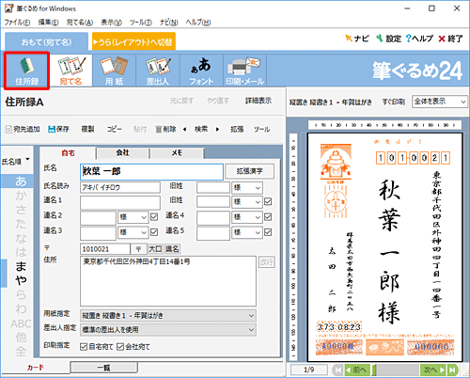Click the 拡張漢字 button
Viewport: 470px width, 378px height.
pos(250,171)
